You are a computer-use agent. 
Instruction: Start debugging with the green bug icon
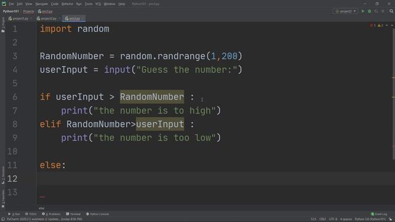tap(370, 11)
